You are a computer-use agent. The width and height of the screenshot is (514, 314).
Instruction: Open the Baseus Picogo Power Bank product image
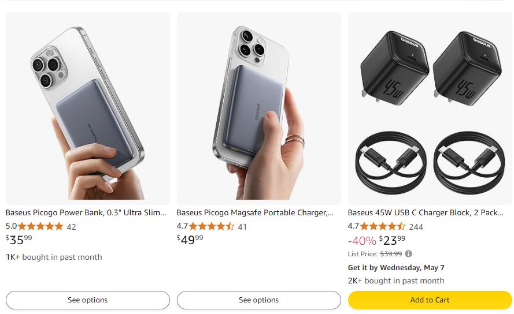click(x=88, y=109)
